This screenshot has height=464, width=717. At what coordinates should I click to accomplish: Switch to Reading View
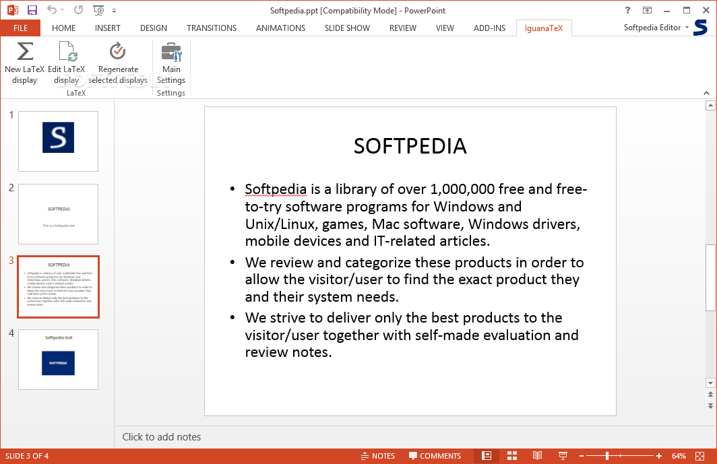coord(537,456)
